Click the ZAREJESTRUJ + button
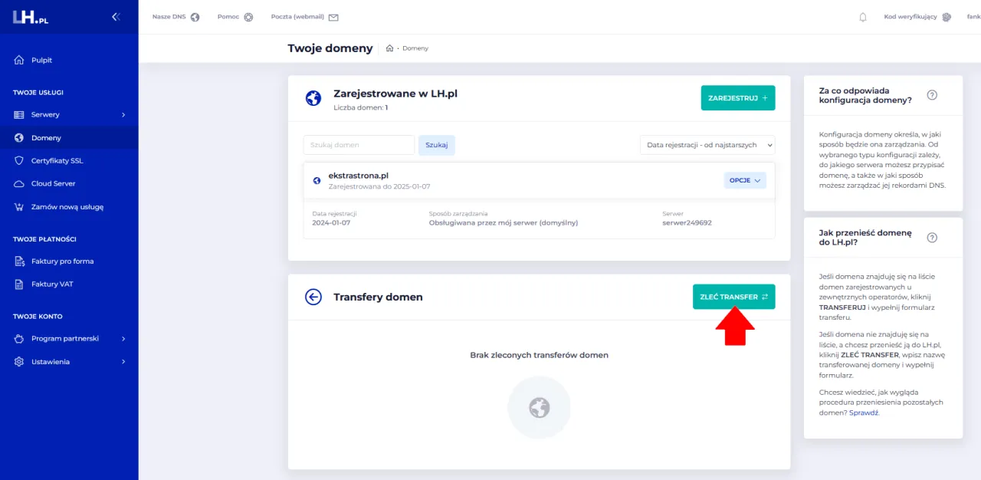 point(738,98)
